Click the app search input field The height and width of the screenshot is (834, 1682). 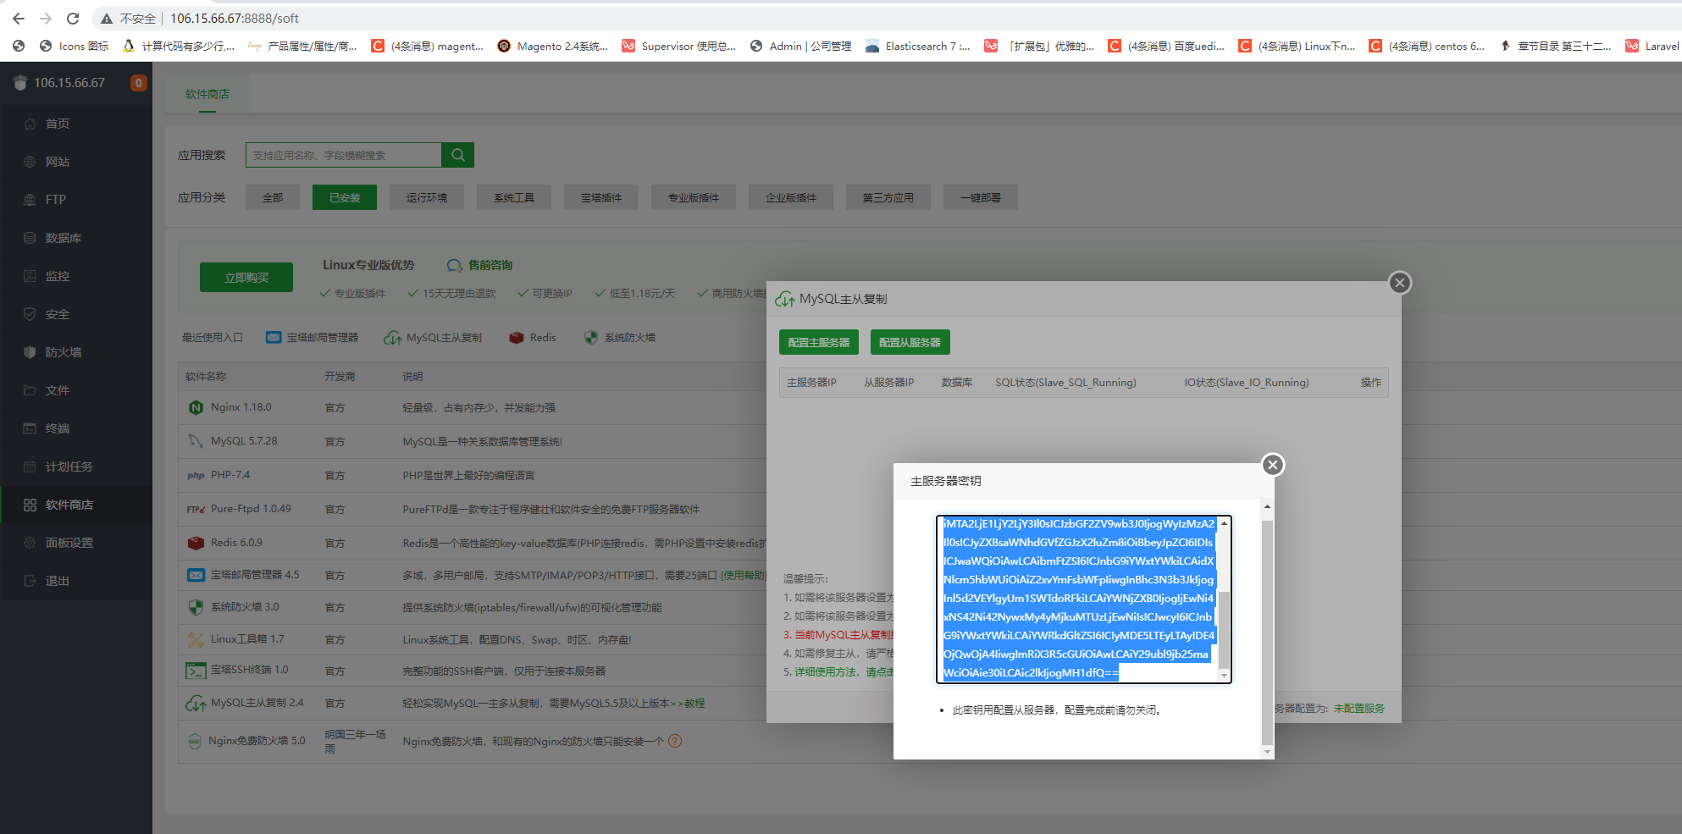(343, 155)
